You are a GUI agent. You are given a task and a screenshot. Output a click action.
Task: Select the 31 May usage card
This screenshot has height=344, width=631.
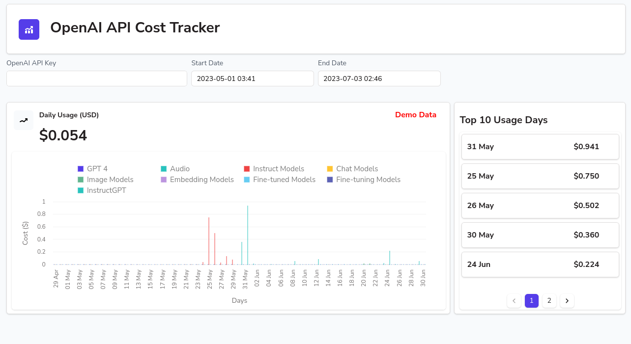(x=540, y=147)
